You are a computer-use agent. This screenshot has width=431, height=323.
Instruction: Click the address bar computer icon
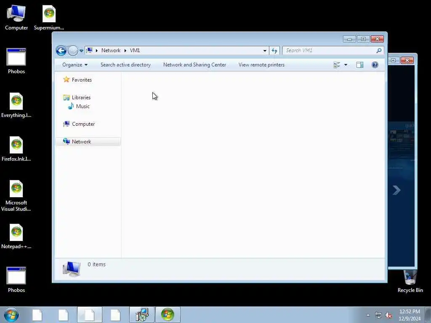coord(89,50)
